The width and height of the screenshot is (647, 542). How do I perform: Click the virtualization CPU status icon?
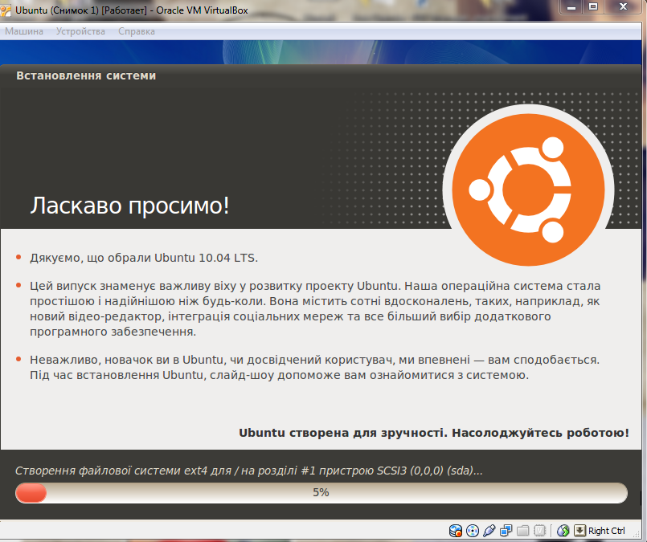click(540, 531)
